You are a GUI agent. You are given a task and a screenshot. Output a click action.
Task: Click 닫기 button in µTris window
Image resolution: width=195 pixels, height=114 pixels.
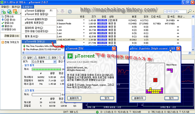171,98
